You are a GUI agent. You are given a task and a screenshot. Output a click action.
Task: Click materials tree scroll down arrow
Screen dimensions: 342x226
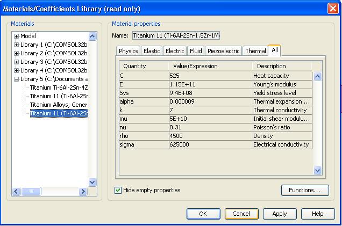pos(92,182)
